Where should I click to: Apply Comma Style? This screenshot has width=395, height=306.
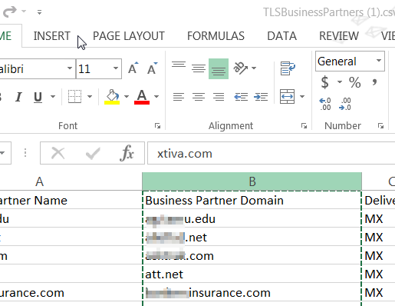pyautogui.click(x=374, y=82)
